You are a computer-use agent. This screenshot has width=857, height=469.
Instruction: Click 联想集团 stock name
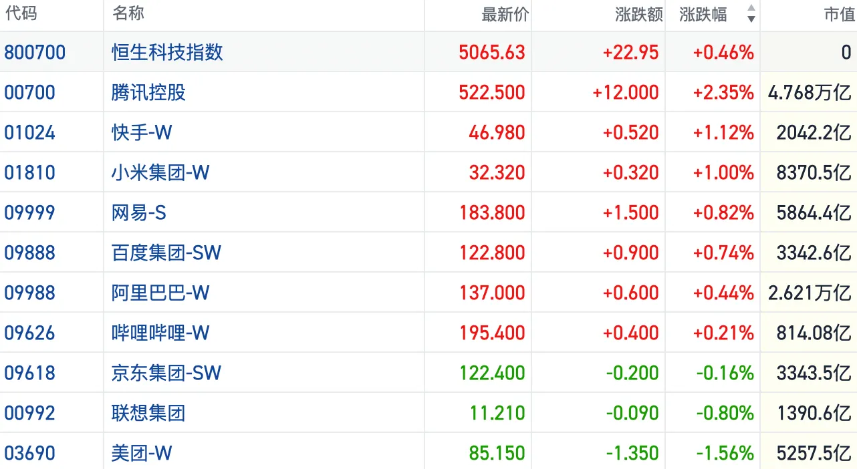pos(148,413)
